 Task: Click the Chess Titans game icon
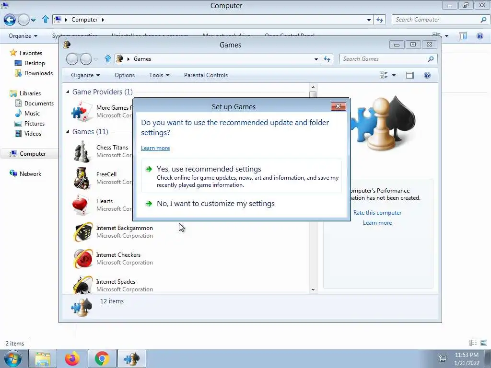[x=82, y=151]
